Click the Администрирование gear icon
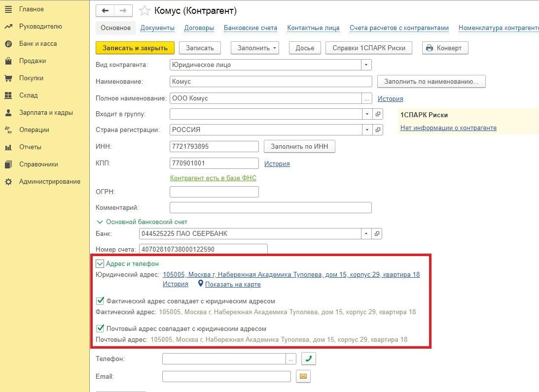Image resolution: width=539 pixels, height=392 pixels. click(x=8, y=182)
